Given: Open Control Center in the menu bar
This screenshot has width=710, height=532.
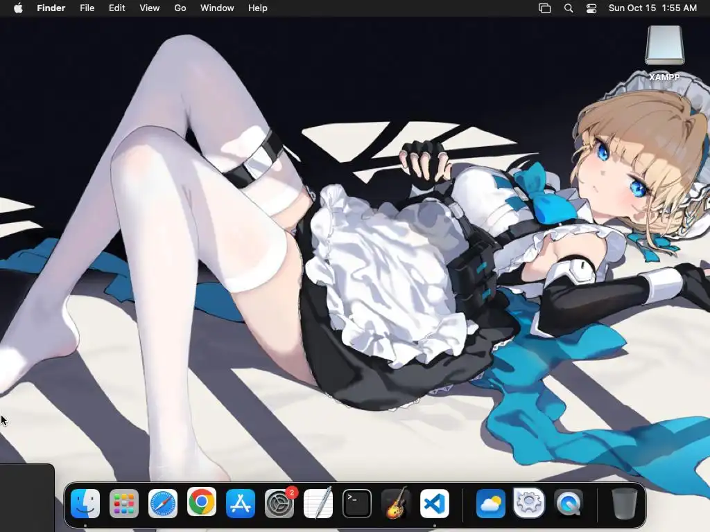Looking at the screenshot, I should click(591, 8).
